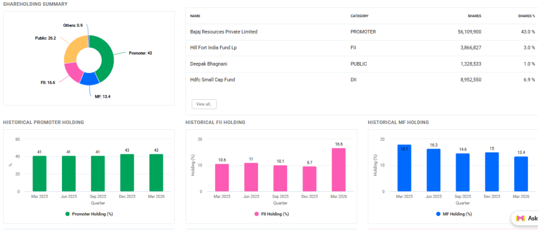Click the pink FII donut segment

point(72,75)
